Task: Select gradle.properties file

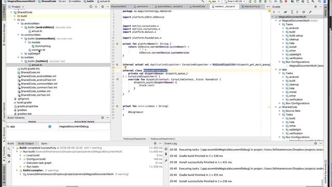Action: point(27,106)
